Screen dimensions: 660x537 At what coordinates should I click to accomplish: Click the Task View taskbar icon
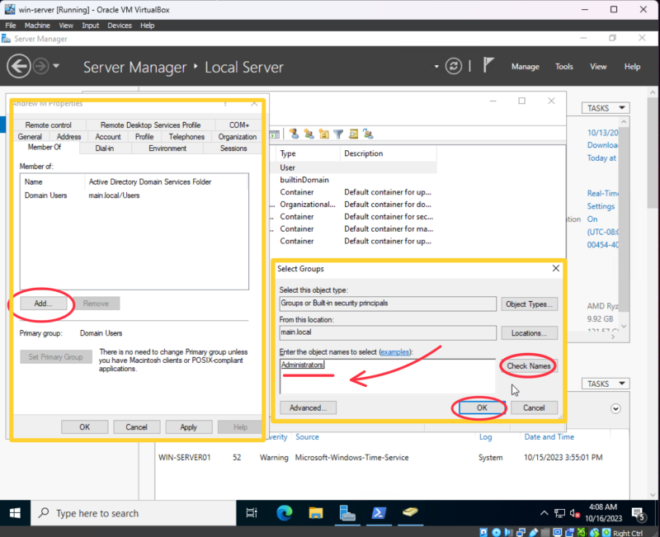click(252, 513)
